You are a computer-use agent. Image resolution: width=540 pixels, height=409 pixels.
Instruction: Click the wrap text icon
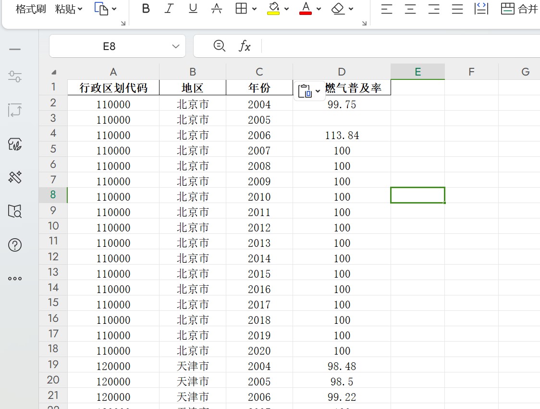pyautogui.click(x=481, y=9)
